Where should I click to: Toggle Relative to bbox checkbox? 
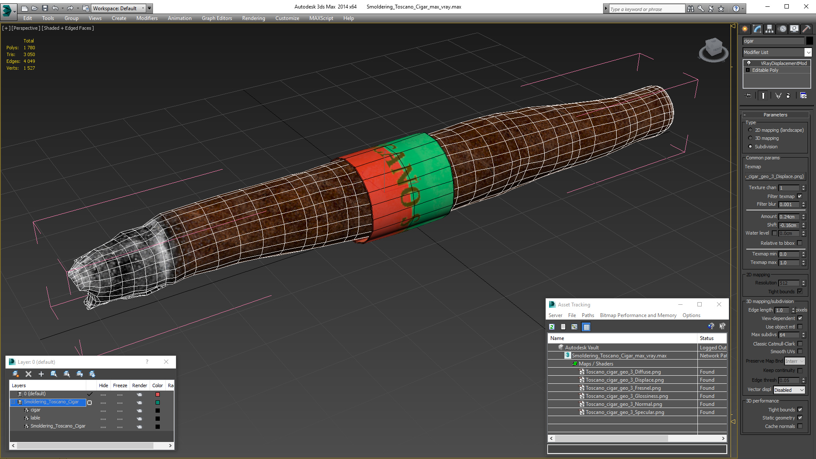point(799,243)
